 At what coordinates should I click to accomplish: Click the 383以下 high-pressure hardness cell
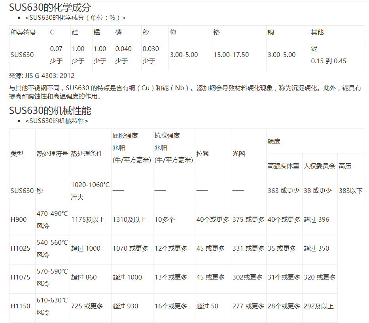pyautogui.click(x=350, y=190)
